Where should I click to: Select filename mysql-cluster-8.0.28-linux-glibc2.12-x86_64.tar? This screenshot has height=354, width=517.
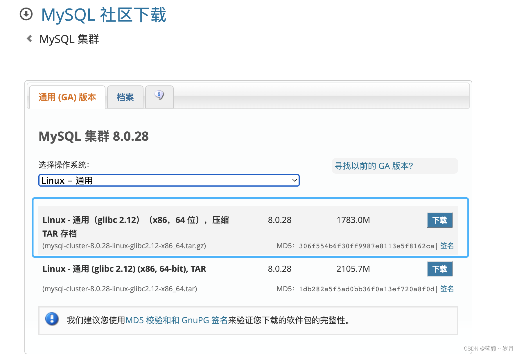point(120,289)
